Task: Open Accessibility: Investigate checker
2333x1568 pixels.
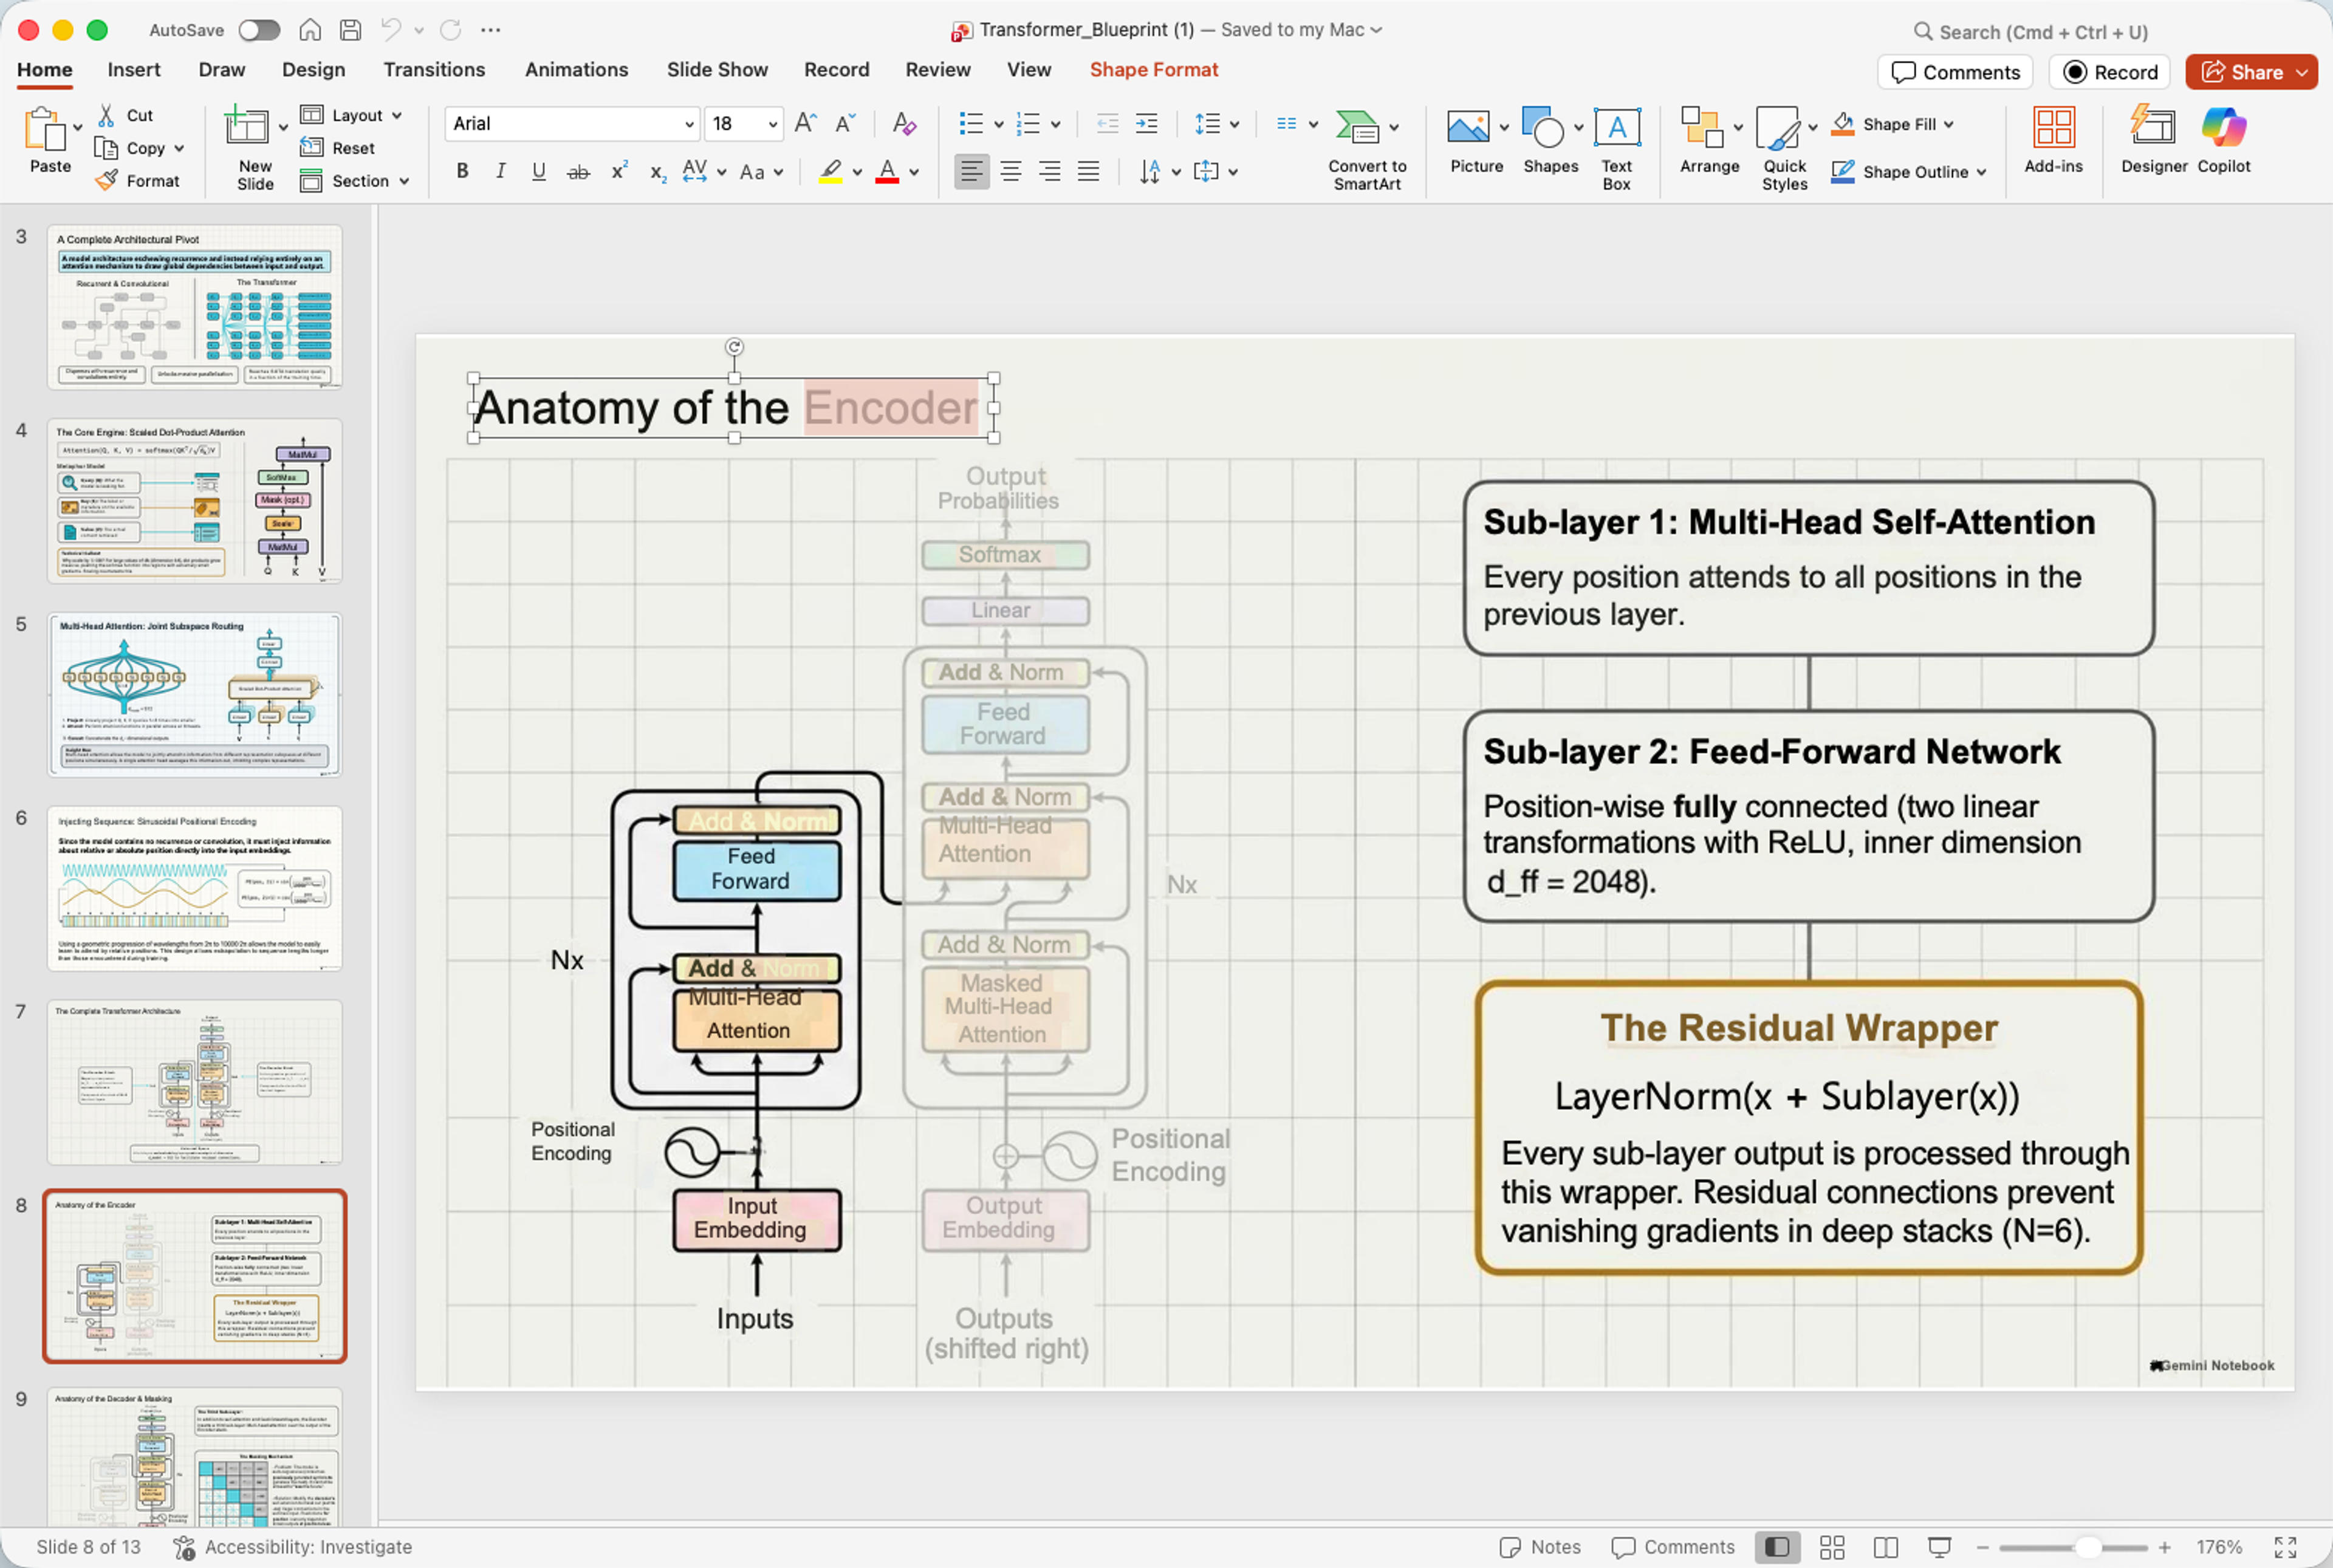Action: click(293, 1547)
